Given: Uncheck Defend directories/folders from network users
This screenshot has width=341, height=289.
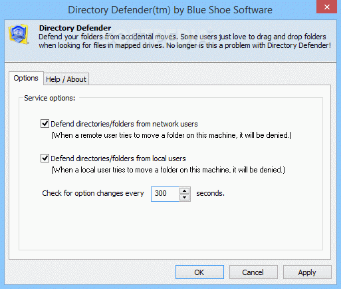Looking at the screenshot, I should (x=45, y=124).
